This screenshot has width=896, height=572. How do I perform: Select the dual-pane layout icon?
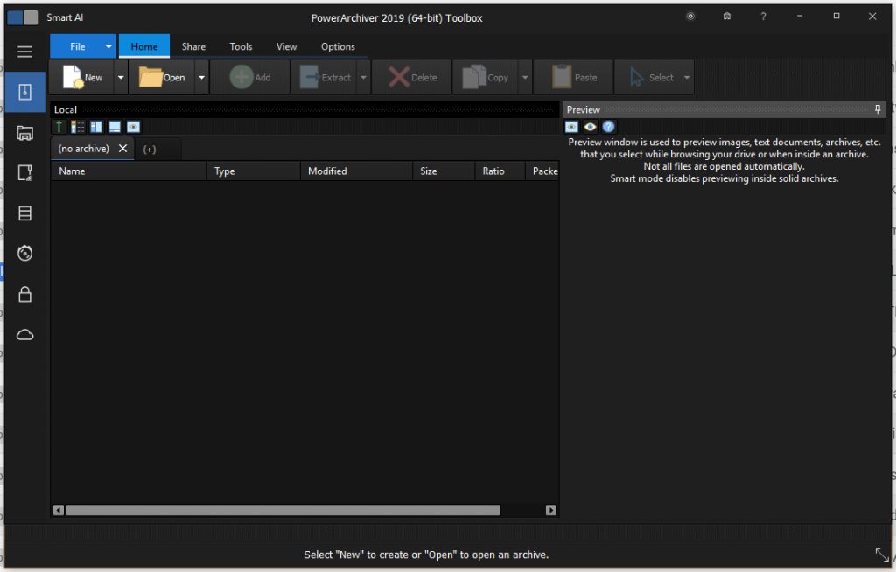pos(96,126)
